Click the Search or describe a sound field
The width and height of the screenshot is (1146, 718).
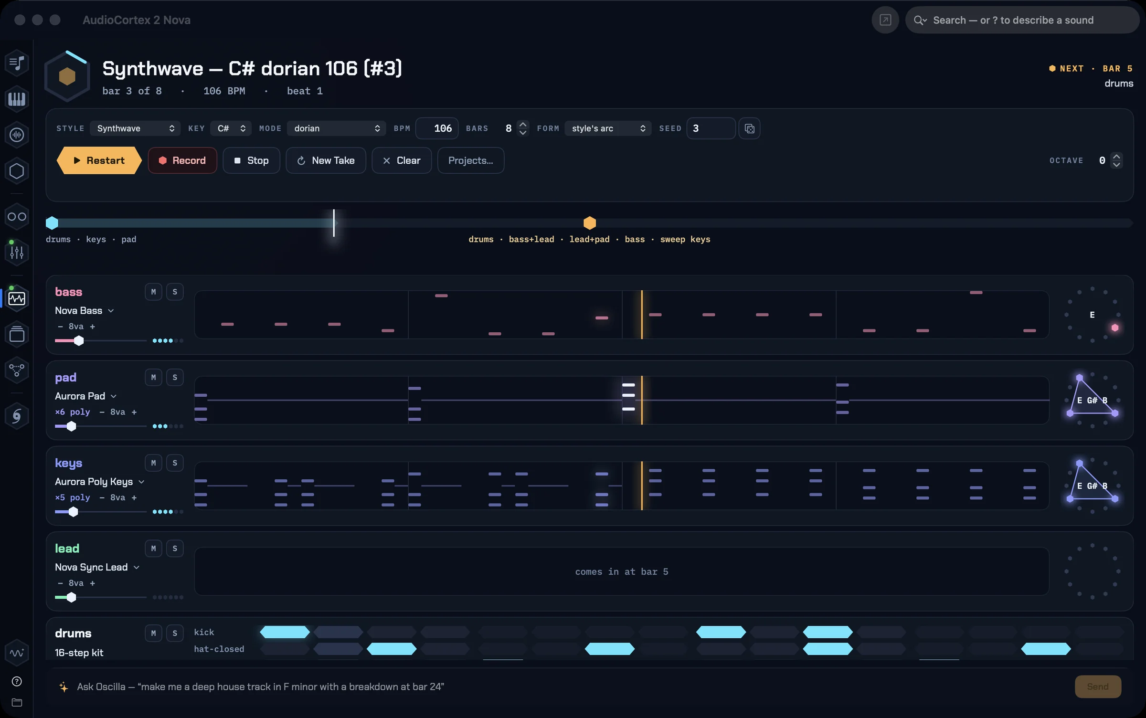click(x=1022, y=20)
